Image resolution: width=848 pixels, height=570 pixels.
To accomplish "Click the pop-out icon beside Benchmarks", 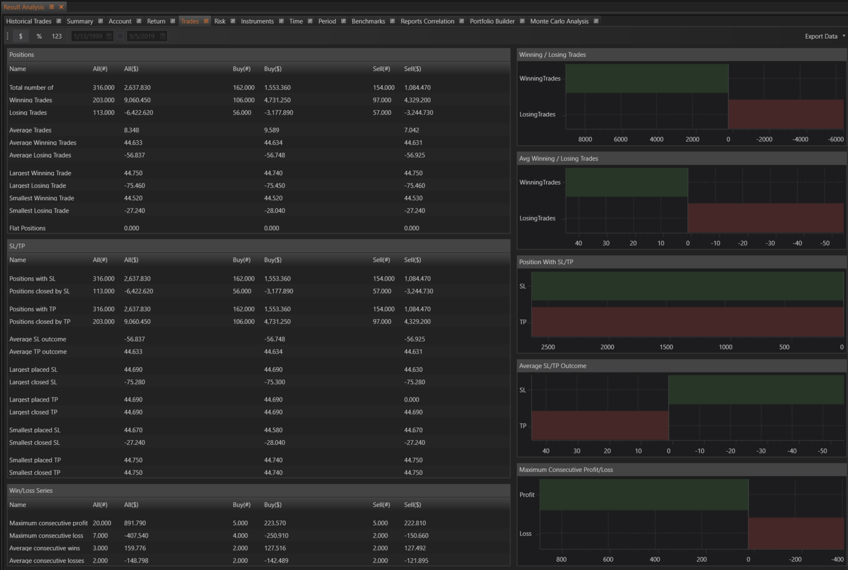I will (x=392, y=21).
